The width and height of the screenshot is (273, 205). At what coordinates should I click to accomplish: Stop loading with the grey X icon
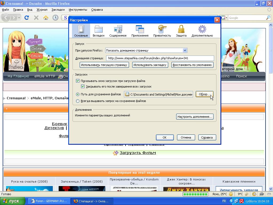[x=36, y=18]
